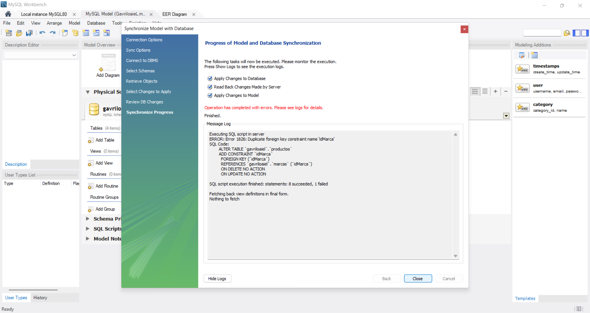Expand the Model Notes section
Viewport: 590px width, 313px height.
[x=88, y=239]
